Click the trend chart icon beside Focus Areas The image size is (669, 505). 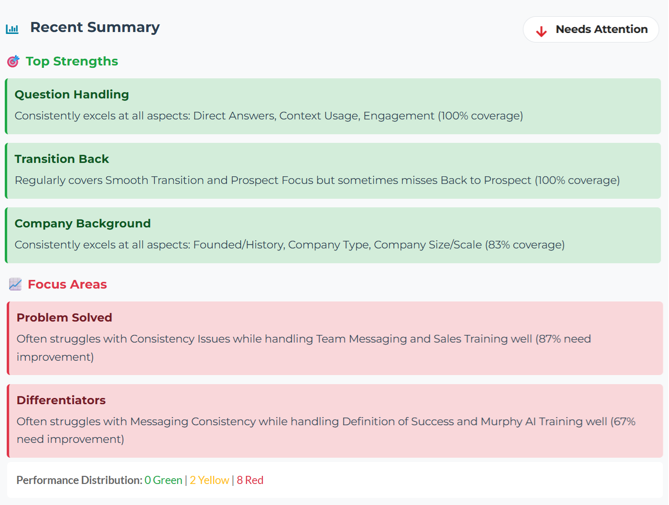[x=15, y=285]
